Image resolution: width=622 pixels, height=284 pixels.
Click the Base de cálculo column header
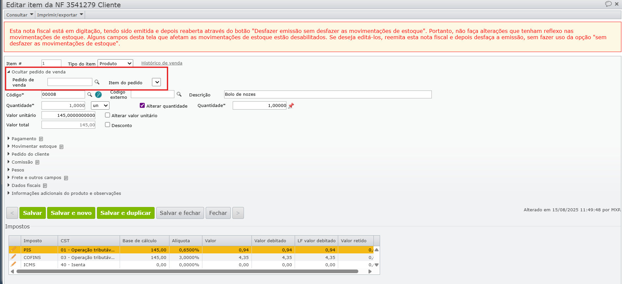(x=144, y=241)
